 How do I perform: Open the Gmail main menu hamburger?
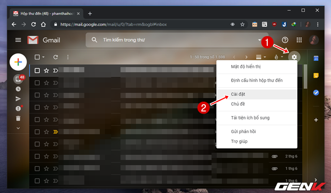pyautogui.click(x=18, y=40)
